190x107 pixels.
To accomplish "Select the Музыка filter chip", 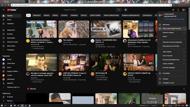I will click(x=47, y=15).
